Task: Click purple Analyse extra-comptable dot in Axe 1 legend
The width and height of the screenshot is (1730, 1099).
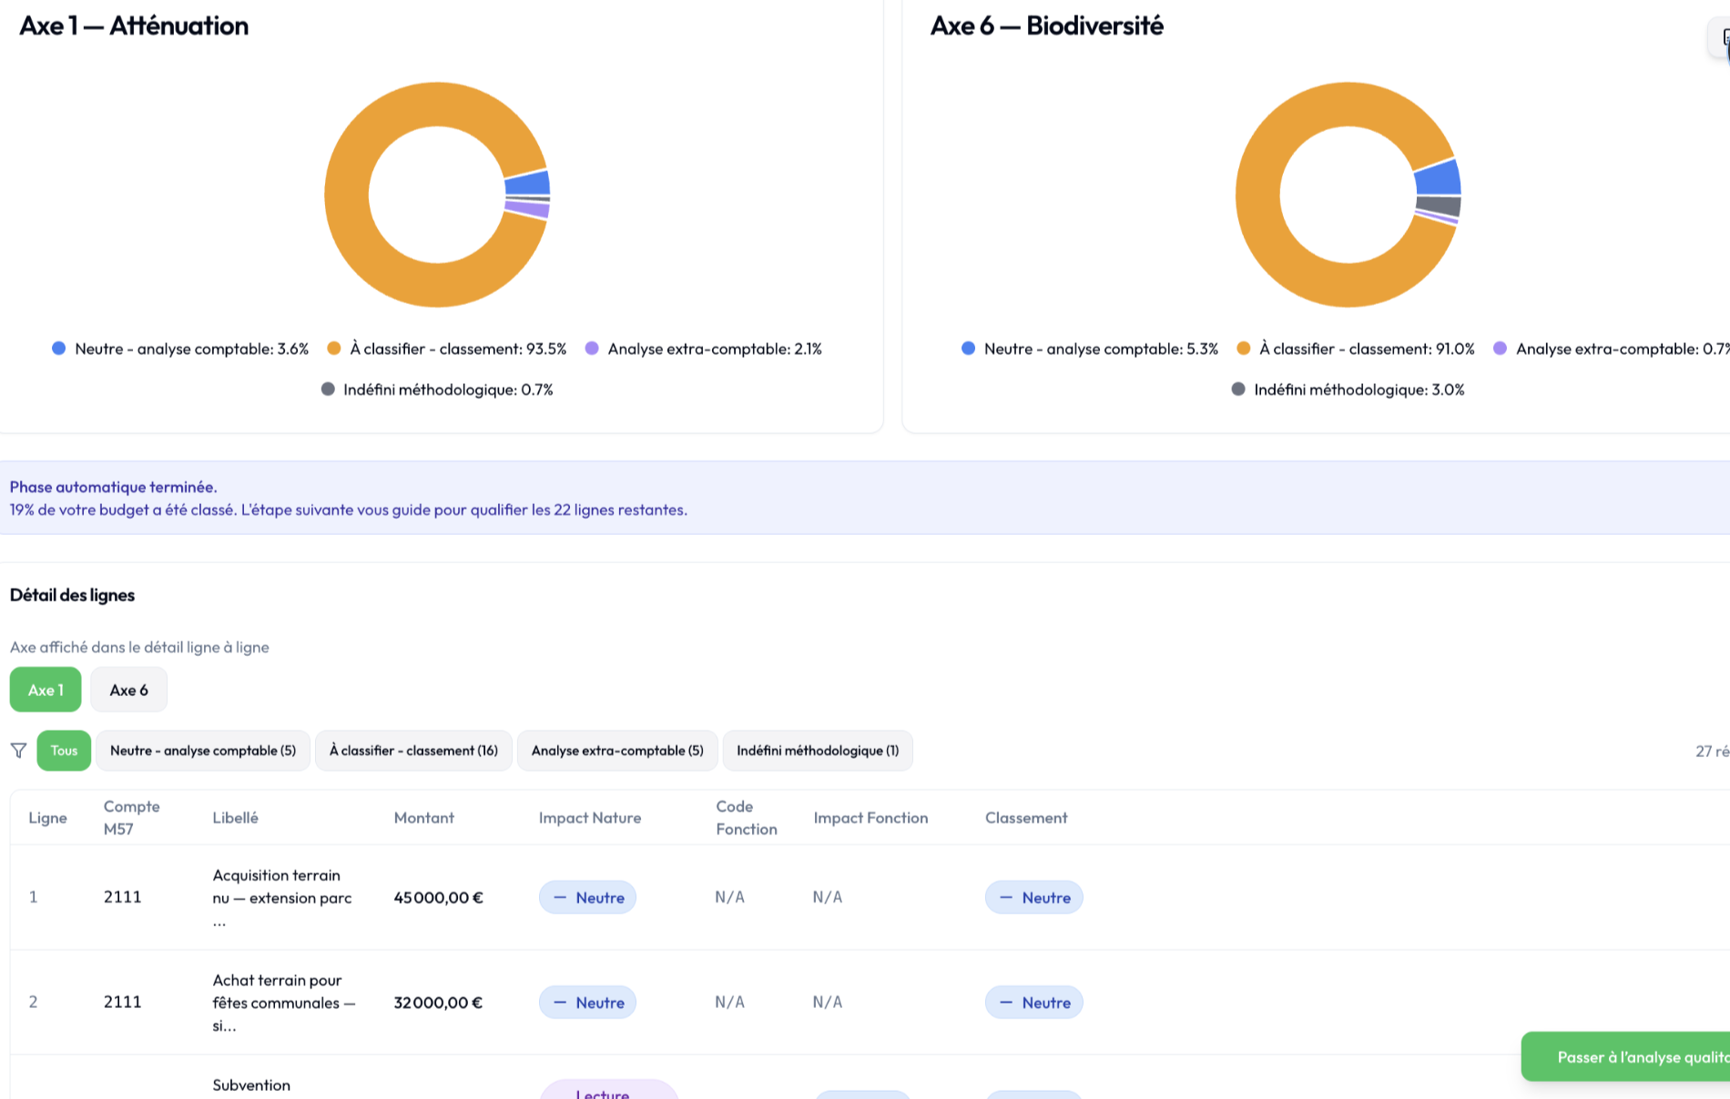Action: [592, 348]
